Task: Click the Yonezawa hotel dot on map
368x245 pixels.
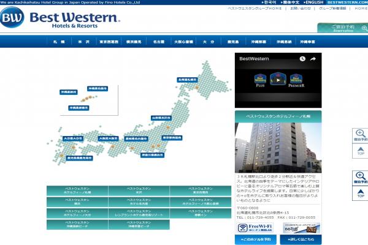Action: [168, 127]
